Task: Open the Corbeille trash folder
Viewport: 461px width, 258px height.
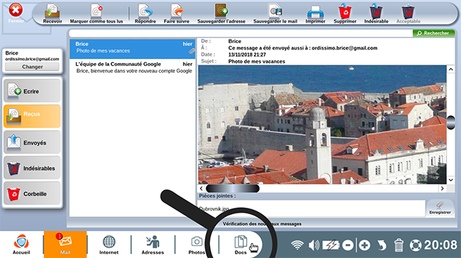Action: [32, 194]
